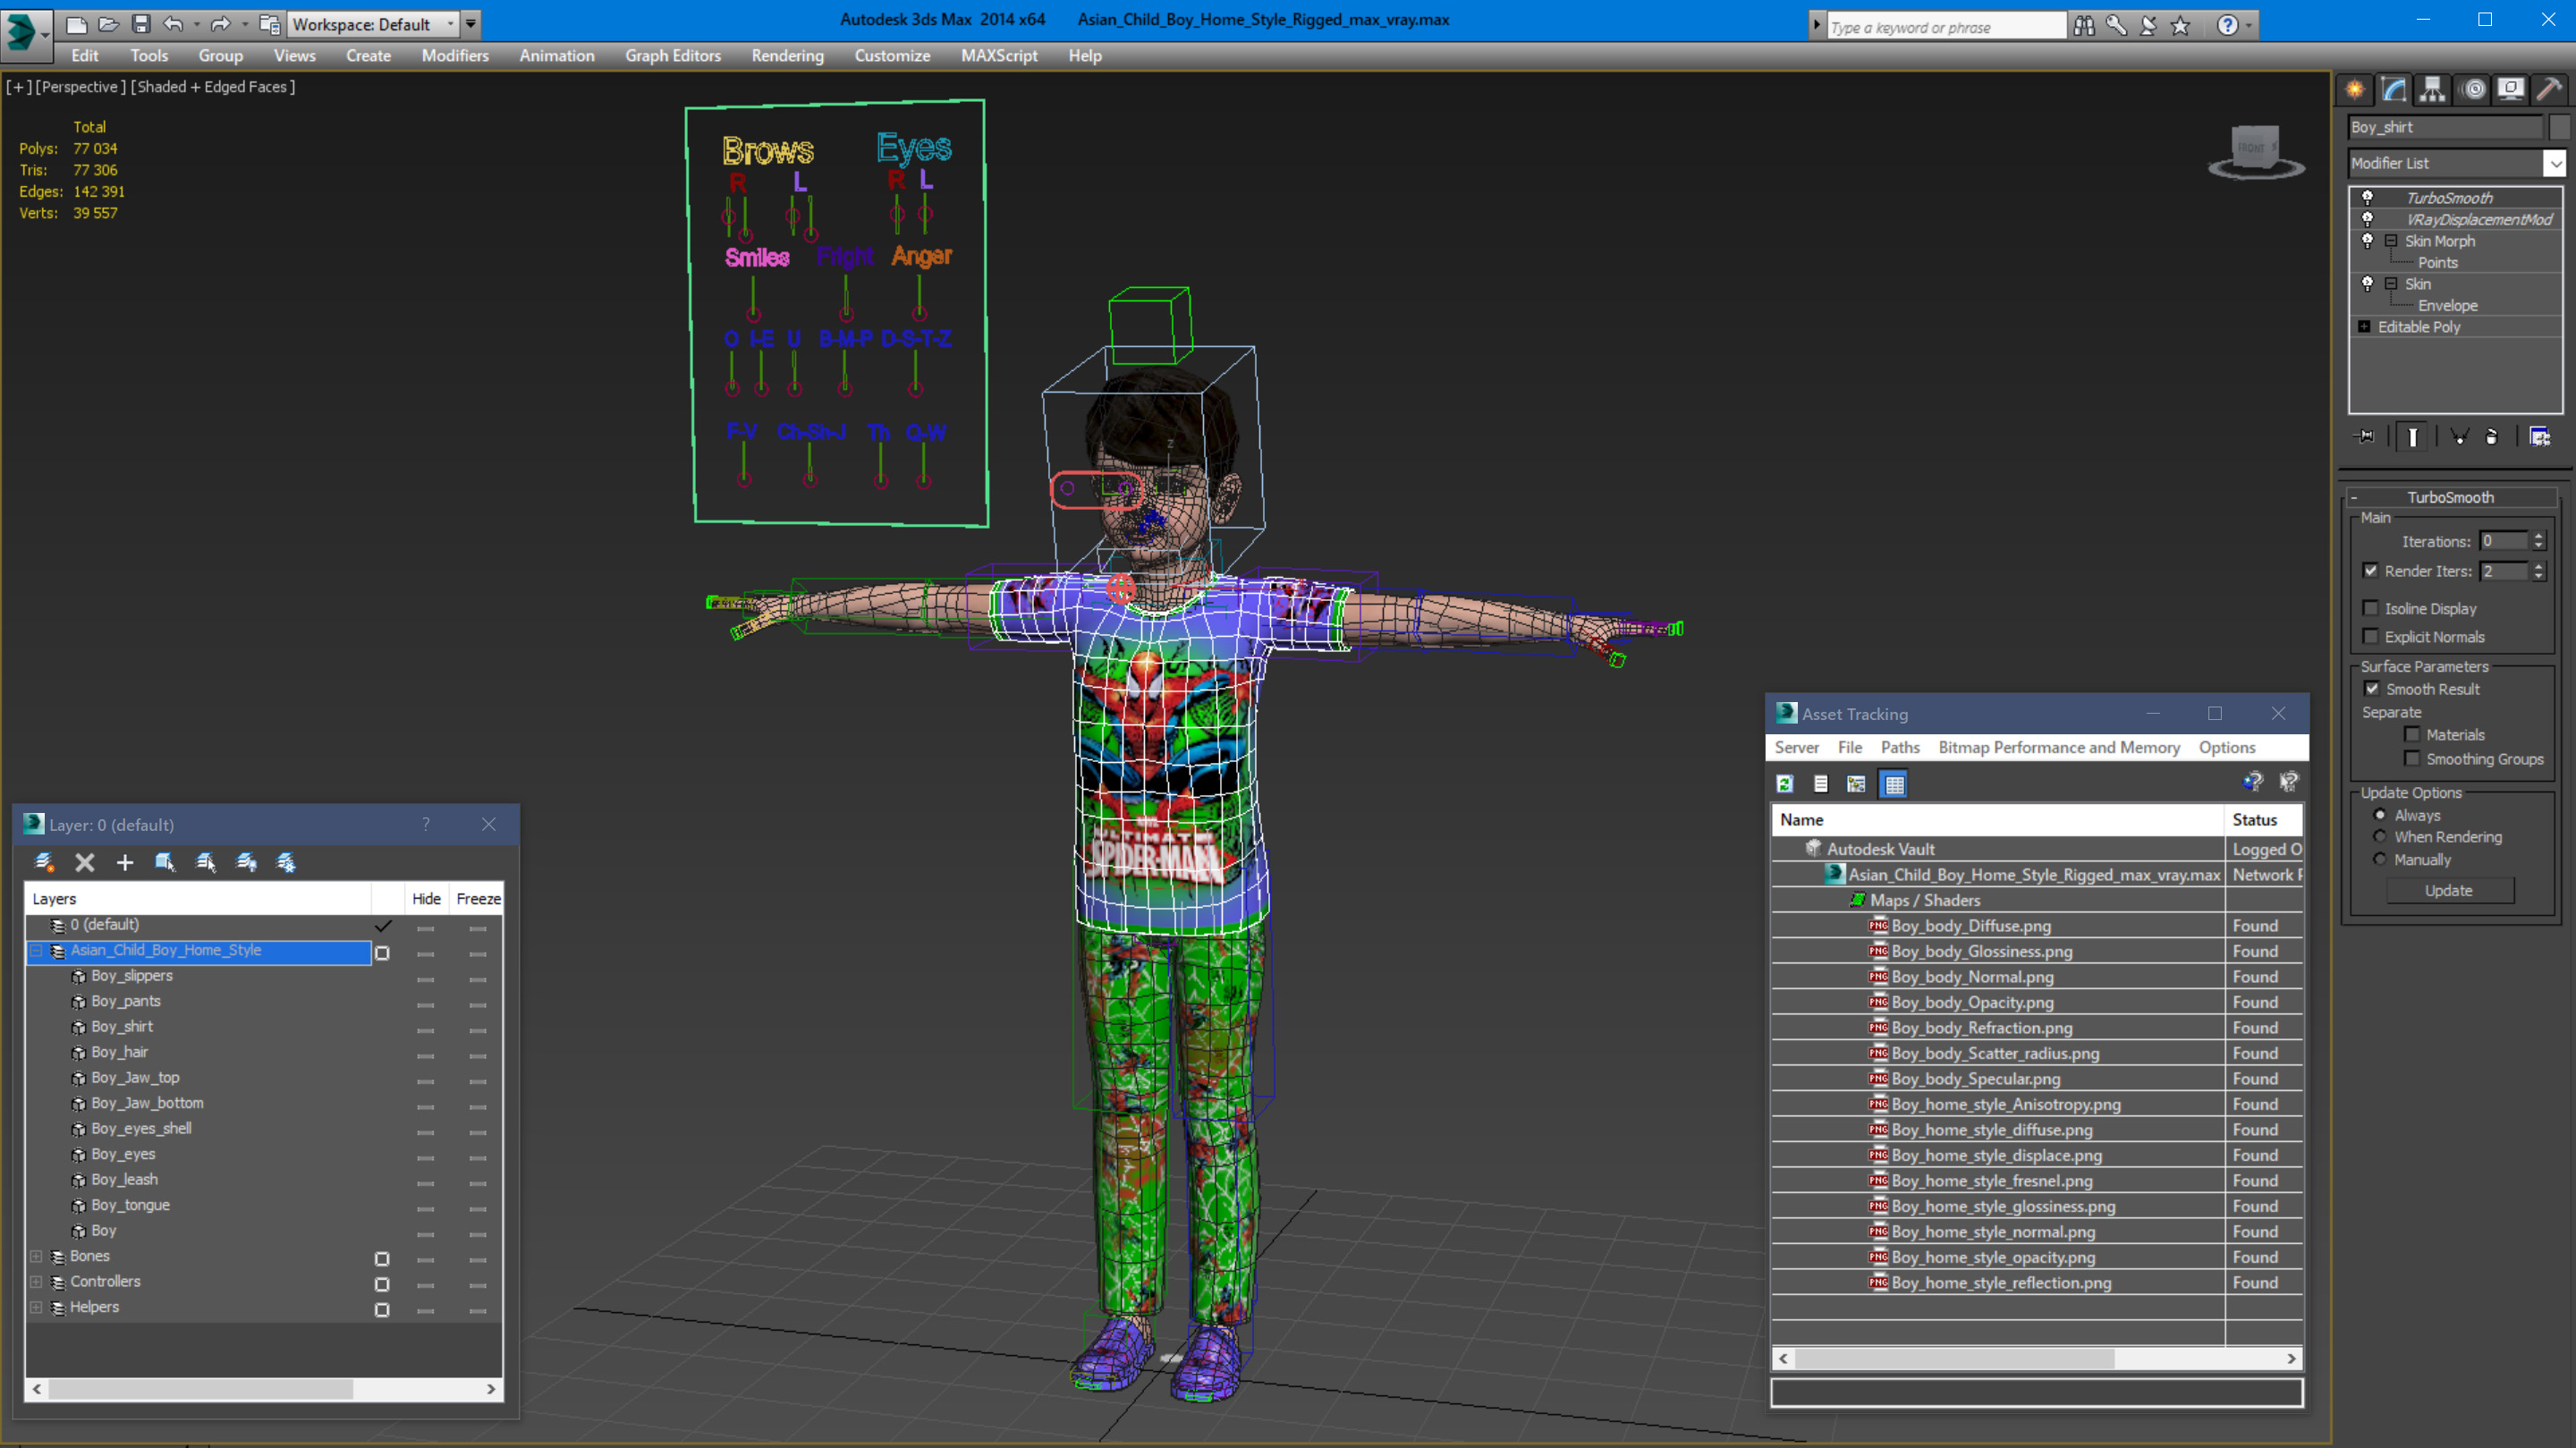This screenshot has width=2576, height=1448.
Task: Open the Modifiers menu
Action: (455, 56)
